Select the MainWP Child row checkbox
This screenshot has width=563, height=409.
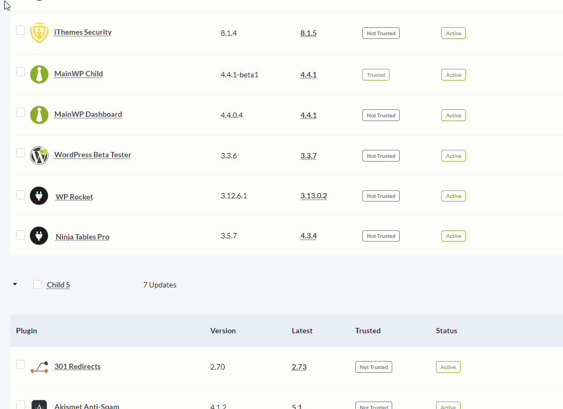pos(20,72)
